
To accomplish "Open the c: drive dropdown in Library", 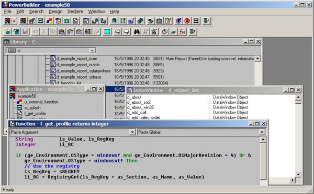I will [92, 51].
